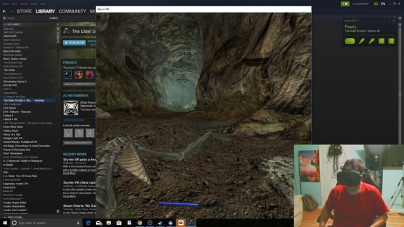This screenshot has height=227, width=404.
Task: Switch the library to grid view
Action: (400, 18)
